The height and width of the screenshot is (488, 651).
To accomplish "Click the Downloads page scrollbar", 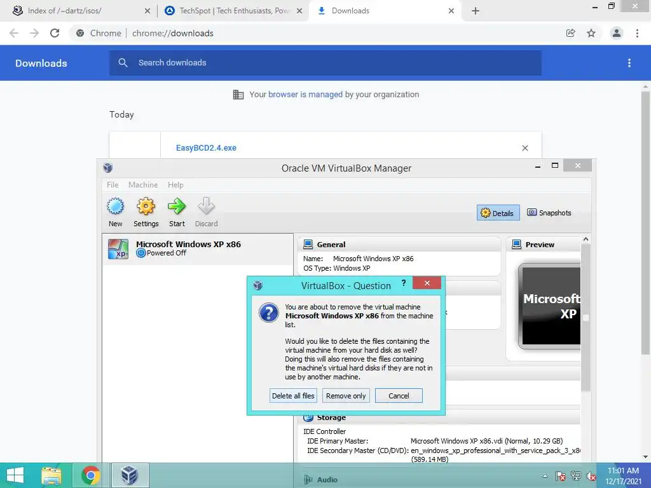I will [x=645, y=222].
